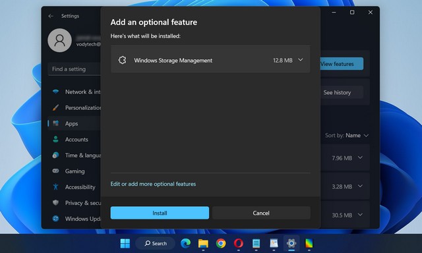Open File Explorer from taskbar
The image size is (422, 253).
(203, 243)
